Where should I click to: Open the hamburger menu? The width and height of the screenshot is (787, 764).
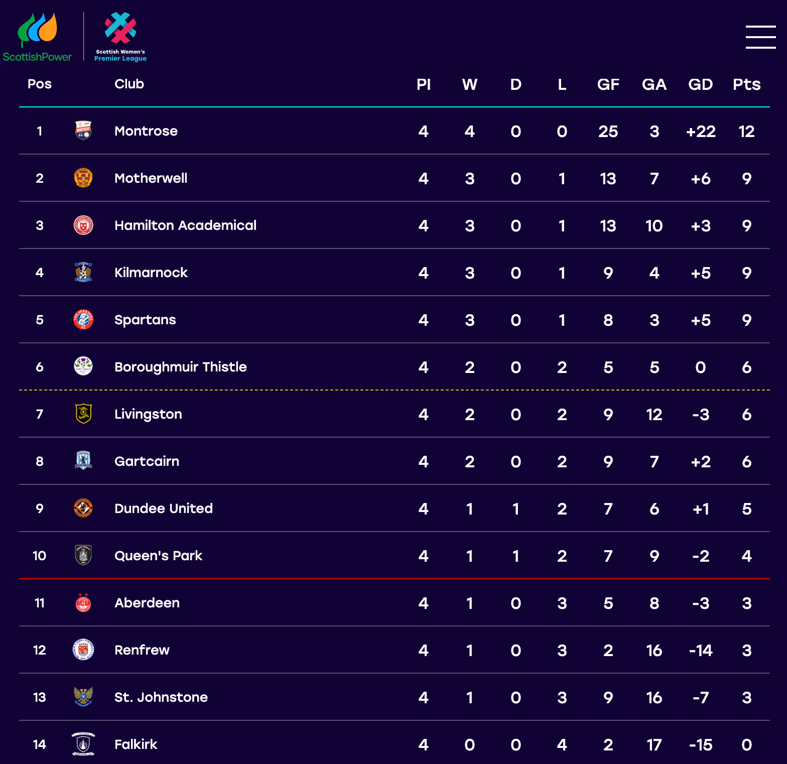[760, 37]
